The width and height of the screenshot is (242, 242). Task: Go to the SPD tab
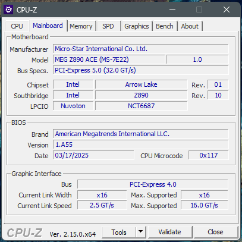point(108,26)
